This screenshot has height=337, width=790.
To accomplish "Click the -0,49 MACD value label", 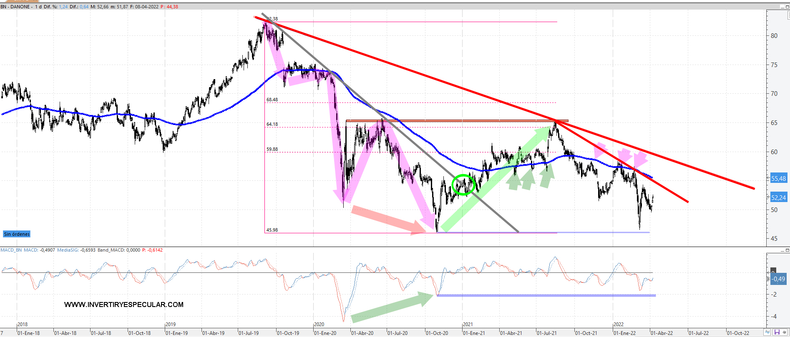I will tap(778, 279).
